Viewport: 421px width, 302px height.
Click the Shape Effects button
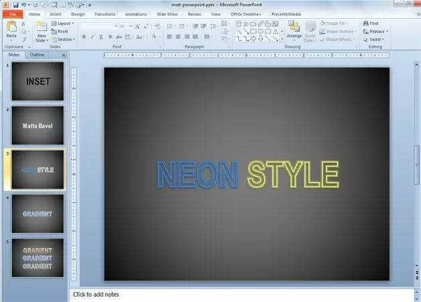pyautogui.click(x=337, y=40)
